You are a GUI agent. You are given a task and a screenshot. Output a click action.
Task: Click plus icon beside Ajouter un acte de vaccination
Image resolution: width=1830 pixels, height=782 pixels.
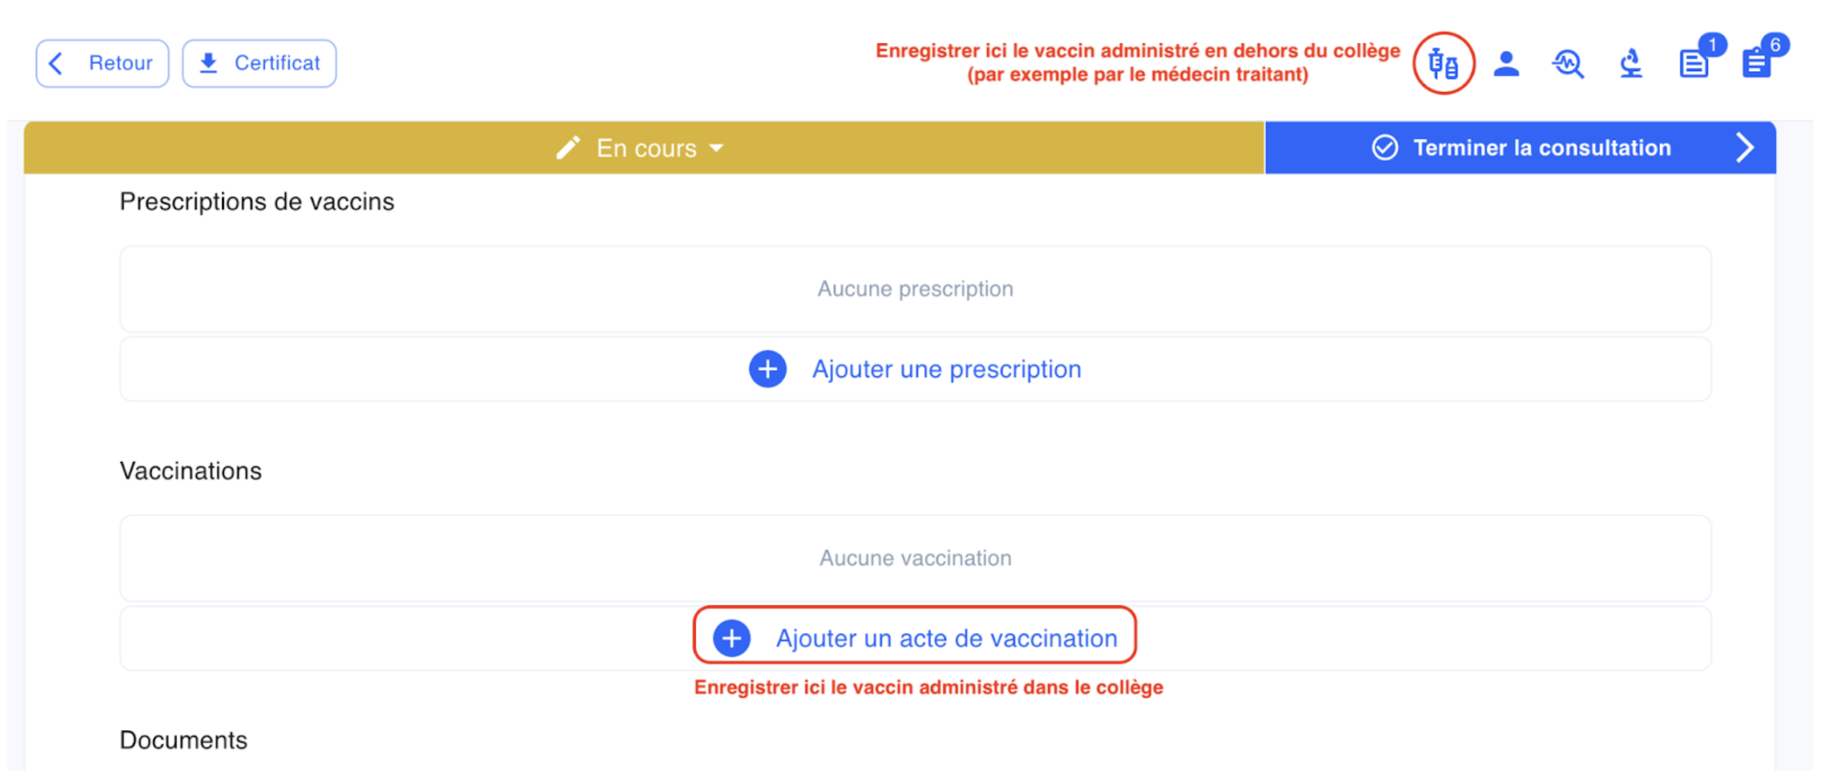coord(732,638)
